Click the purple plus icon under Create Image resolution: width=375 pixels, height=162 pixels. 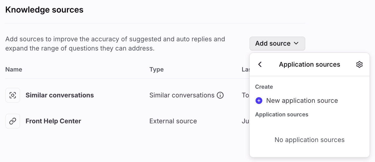coord(259,101)
